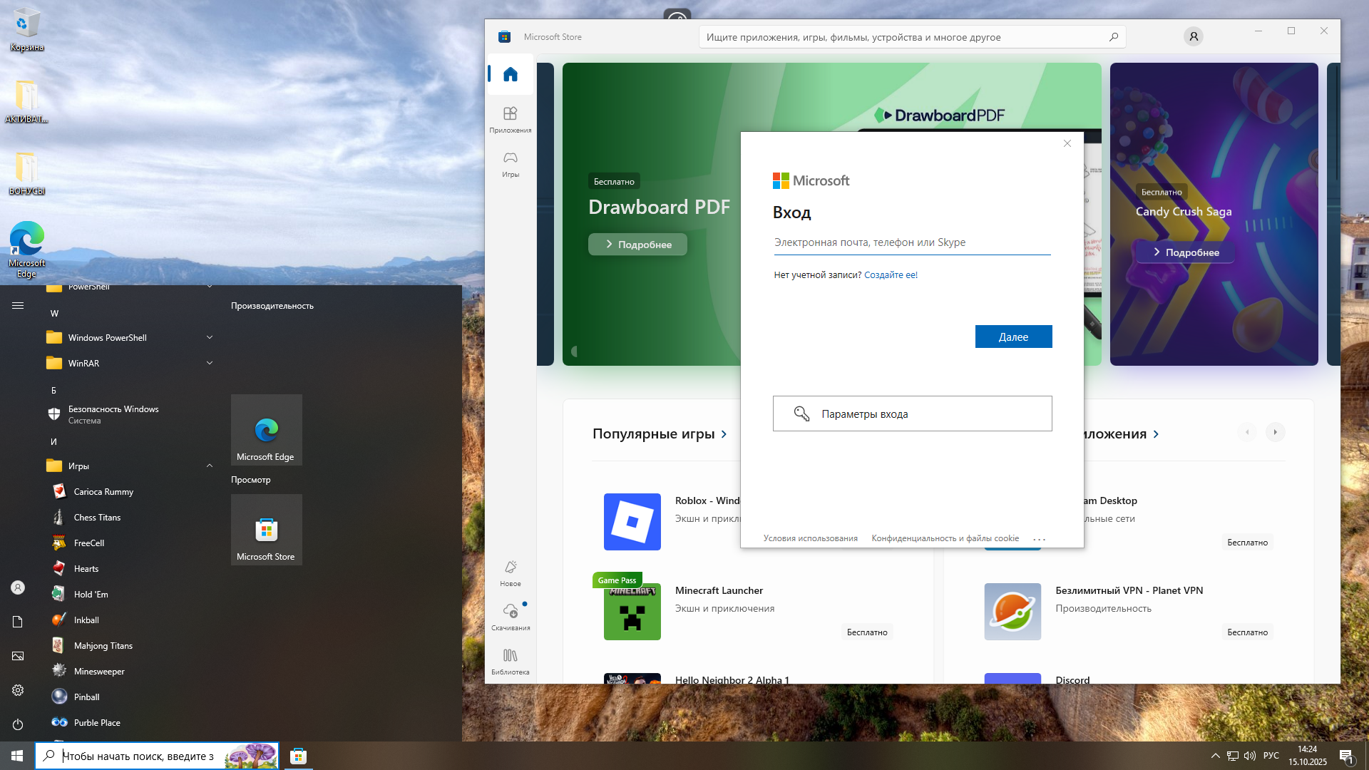Launch Minesweeper from games list
The width and height of the screenshot is (1369, 770).
99,671
